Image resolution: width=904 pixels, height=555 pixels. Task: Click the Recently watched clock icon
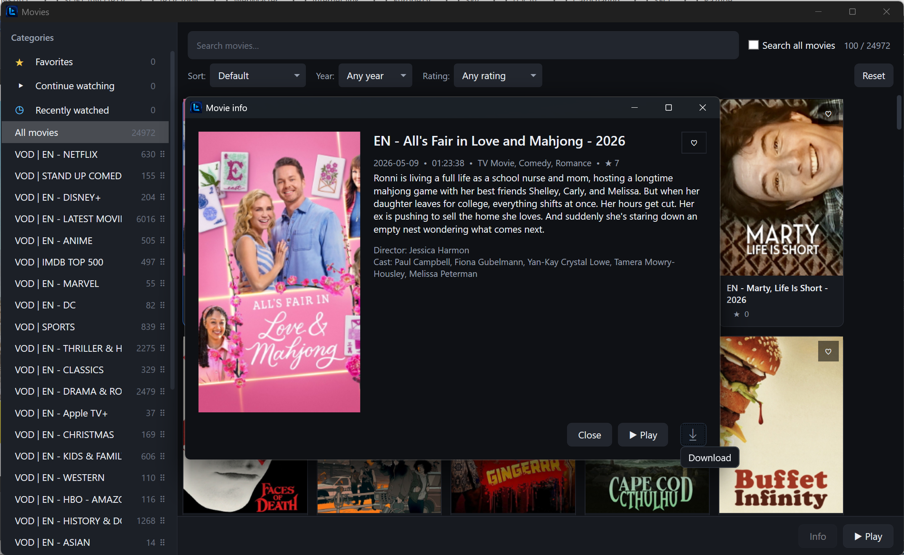19,110
